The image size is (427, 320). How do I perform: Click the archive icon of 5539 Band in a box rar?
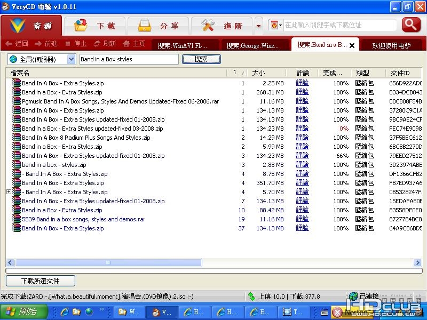tap(17, 219)
